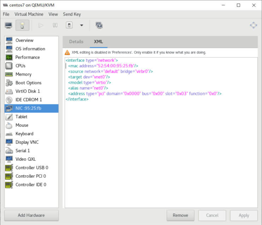This screenshot has width=262, height=225.
Task: Select Mouse in the hardware list
Action: [31, 125]
